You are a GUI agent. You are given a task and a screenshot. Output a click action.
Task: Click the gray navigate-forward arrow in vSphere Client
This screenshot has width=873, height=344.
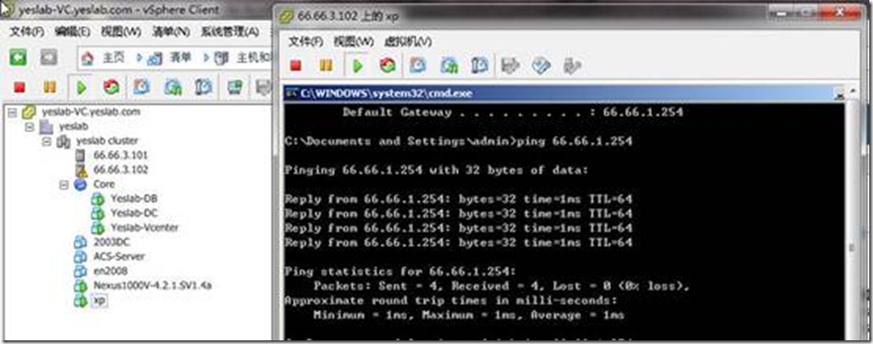49,57
